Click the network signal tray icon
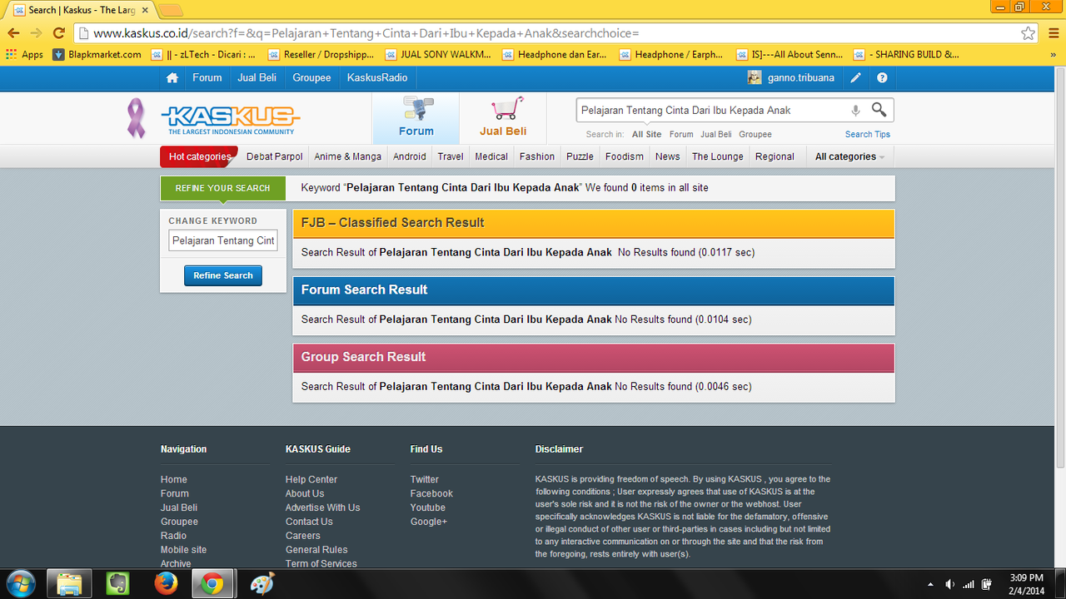Viewport: 1066px width, 599px height. [x=968, y=584]
